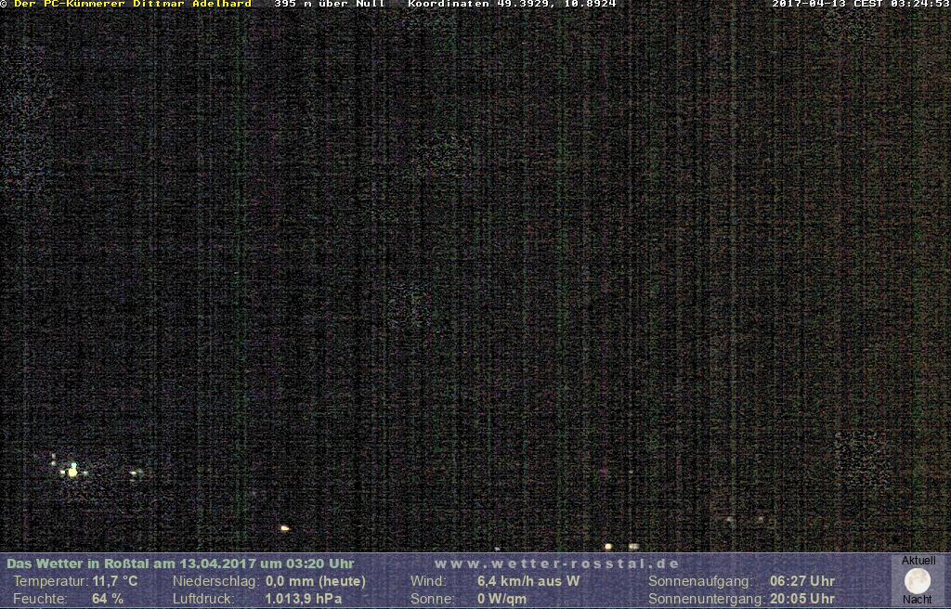Click the 'Der PC-Kümmerer Dittmar Adelhard' credit
Viewport: 951px width, 609px height.
[132, 4]
